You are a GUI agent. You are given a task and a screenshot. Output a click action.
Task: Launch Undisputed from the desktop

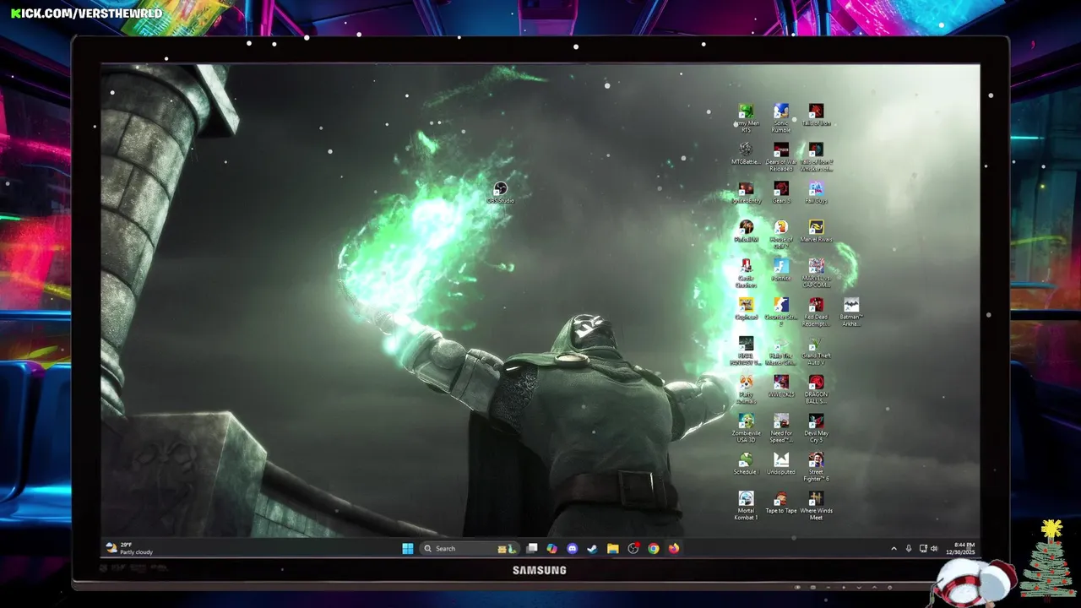[x=781, y=464]
